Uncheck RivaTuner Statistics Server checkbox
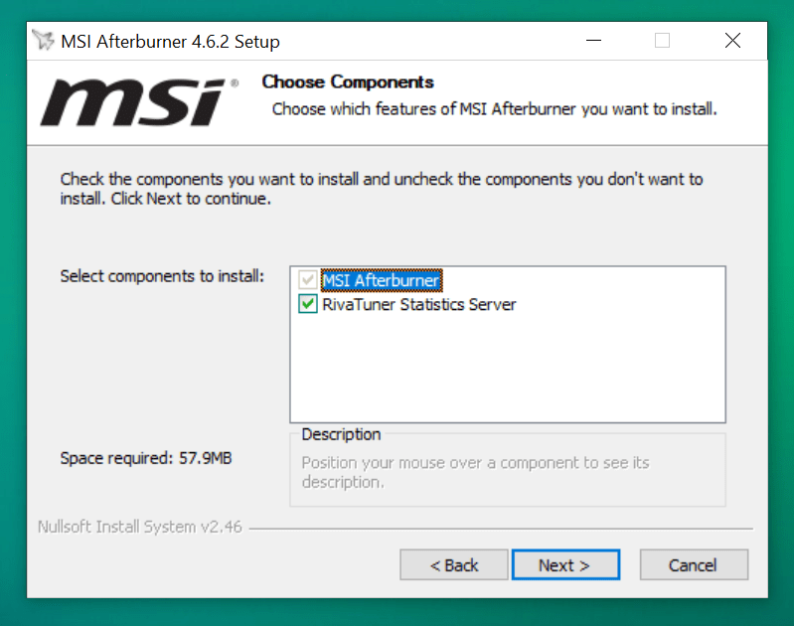The image size is (794, 626). click(x=307, y=304)
